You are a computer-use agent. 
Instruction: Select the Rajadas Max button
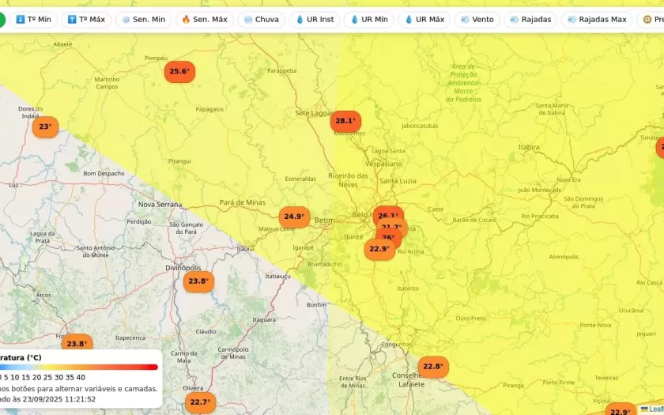tap(596, 19)
